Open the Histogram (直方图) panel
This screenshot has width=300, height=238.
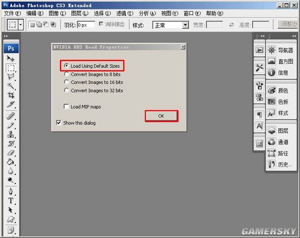(280, 61)
